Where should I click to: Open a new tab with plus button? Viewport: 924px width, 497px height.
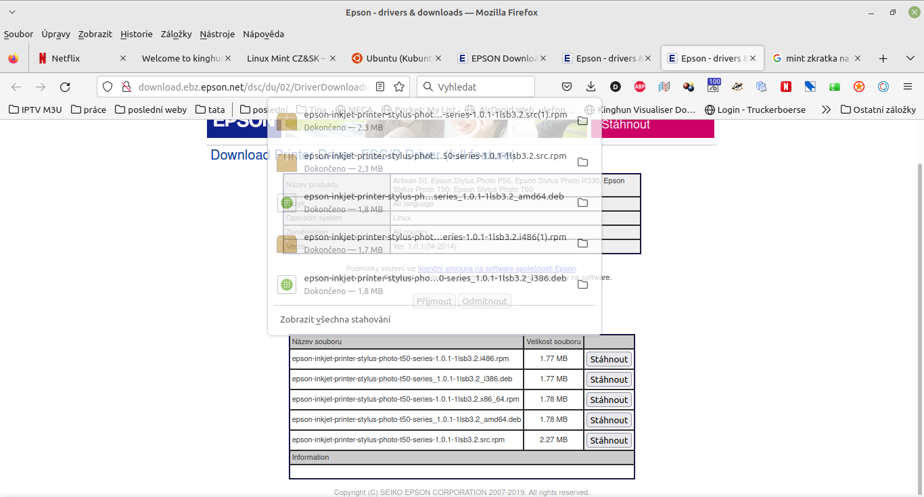tap(883, 59)
